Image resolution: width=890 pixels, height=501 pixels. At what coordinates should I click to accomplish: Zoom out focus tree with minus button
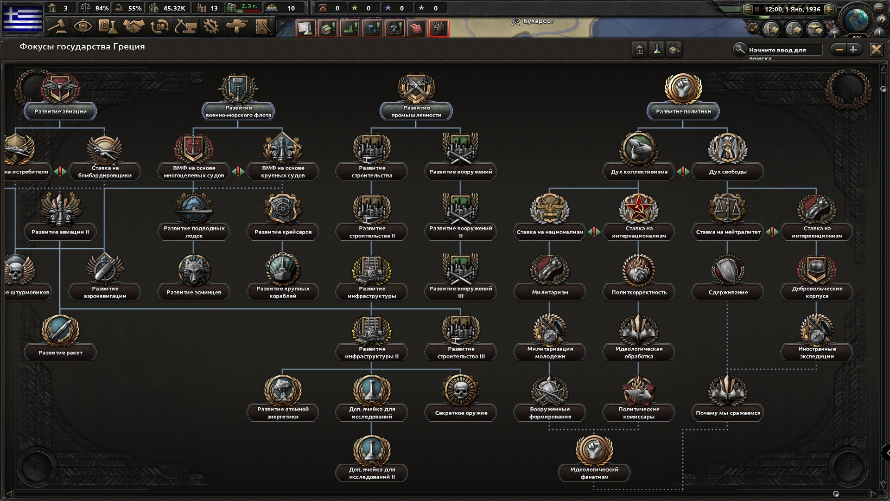click(839, 50)
